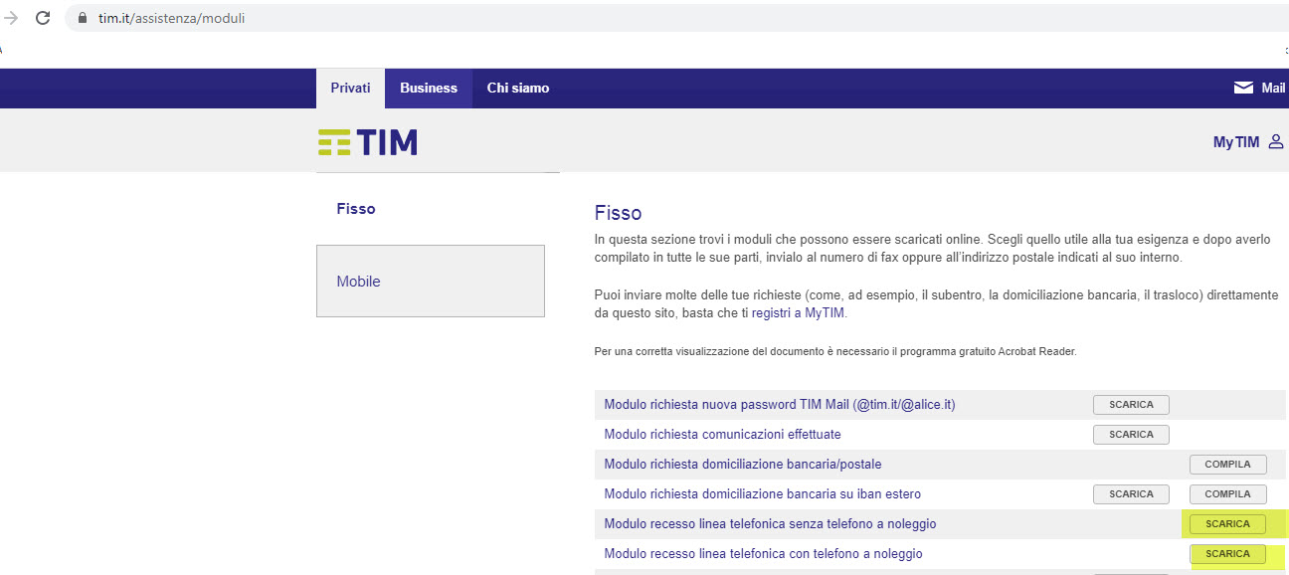Screen dimensions: 1289x575
Task: Open Modulo domiciliazione bancaria su iban estero
Action: click(x=763, y=494)
